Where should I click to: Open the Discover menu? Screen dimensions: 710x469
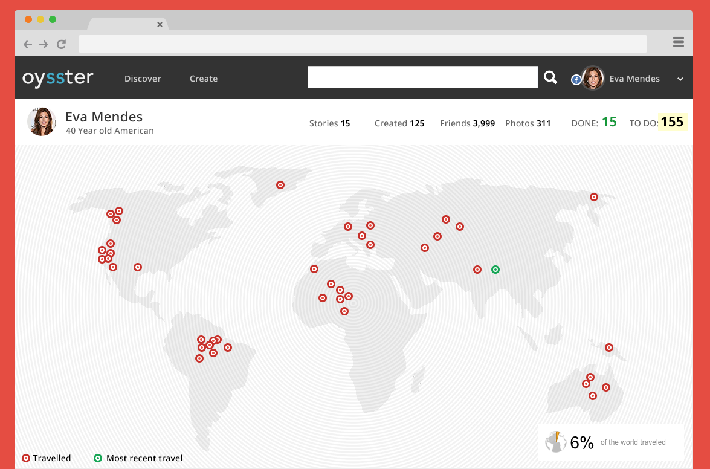(x=143, y=79)
